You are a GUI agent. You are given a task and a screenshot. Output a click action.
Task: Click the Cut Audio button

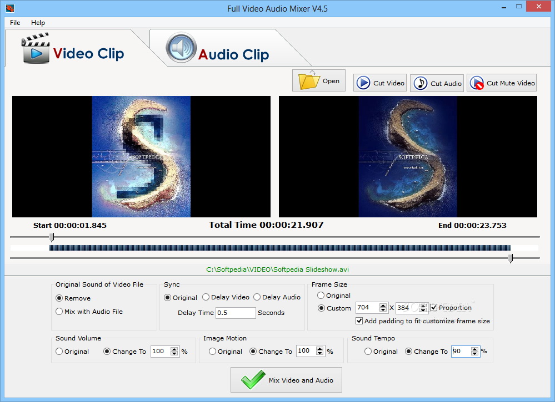coord(437,83)
